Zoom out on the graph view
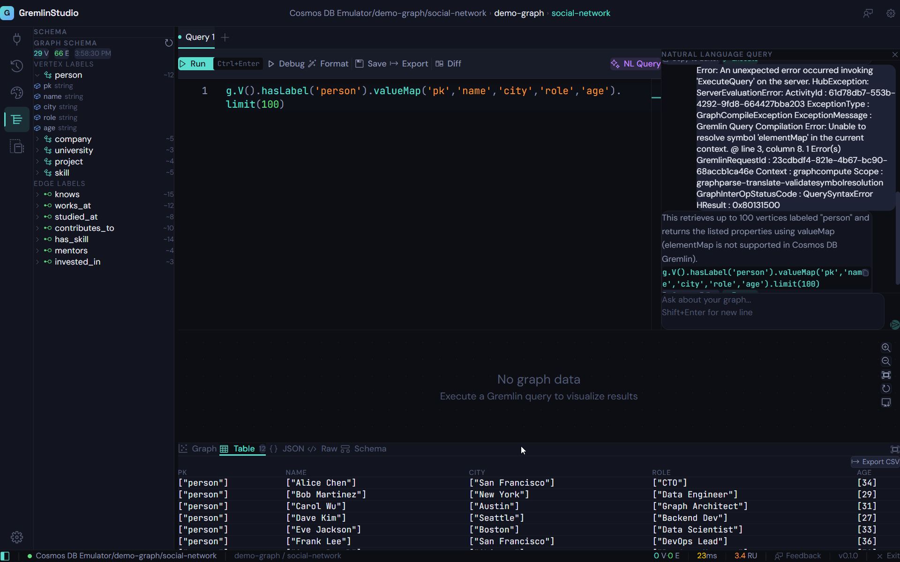 tap(886, 361)
